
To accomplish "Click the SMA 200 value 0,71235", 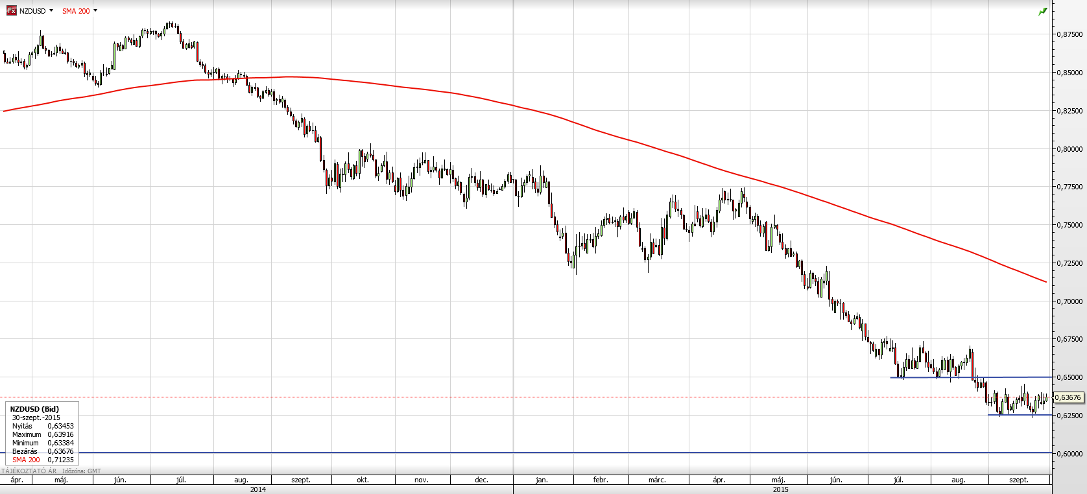I will pyautogui.click(x=60, y=460).
